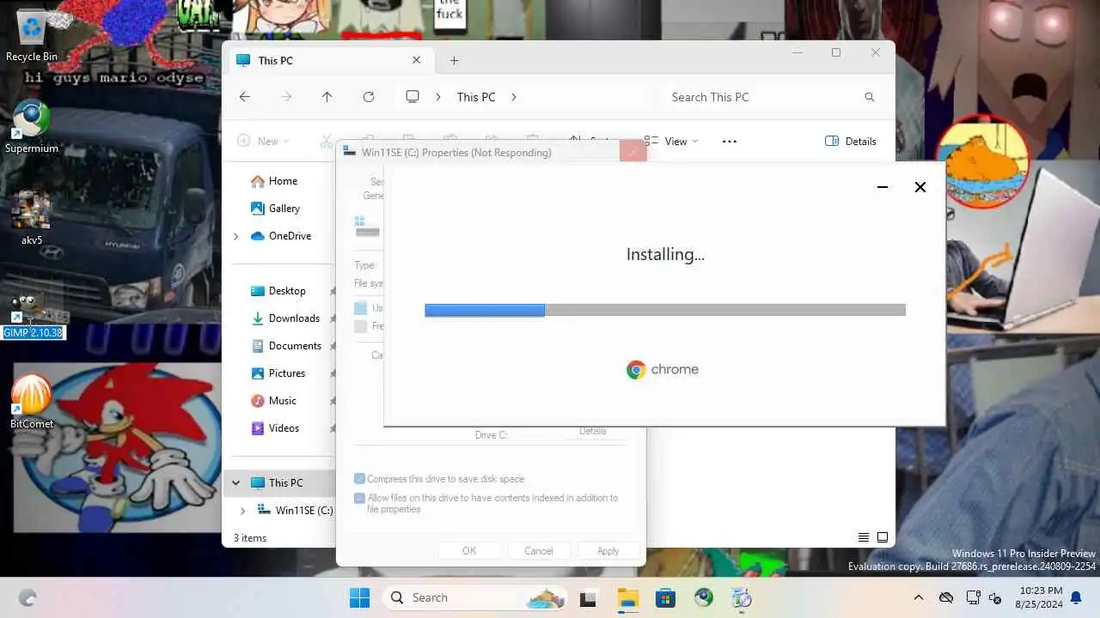Click the PC monitor icon in address bar

coord(412,97)
